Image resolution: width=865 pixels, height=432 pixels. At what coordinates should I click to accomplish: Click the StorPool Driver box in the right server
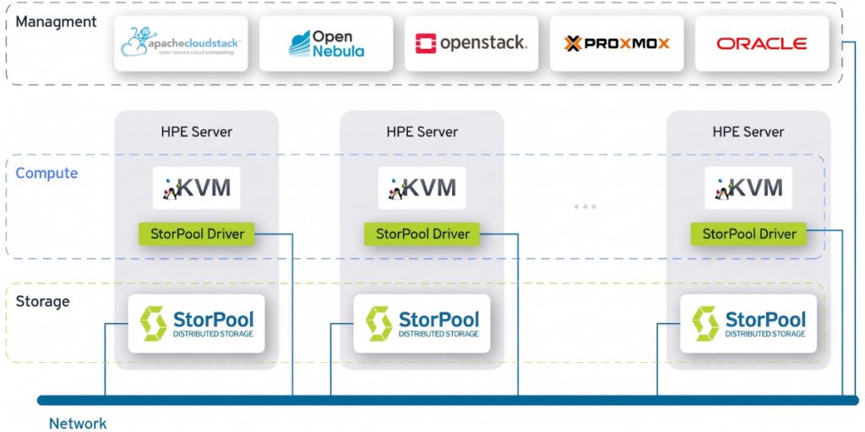[749, 235]
